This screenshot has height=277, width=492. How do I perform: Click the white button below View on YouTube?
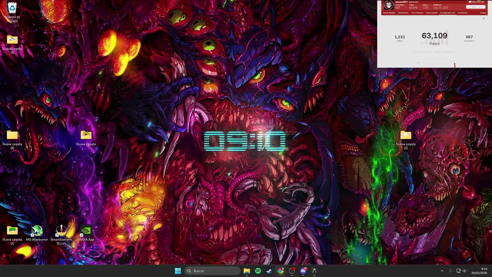(476, 7)
